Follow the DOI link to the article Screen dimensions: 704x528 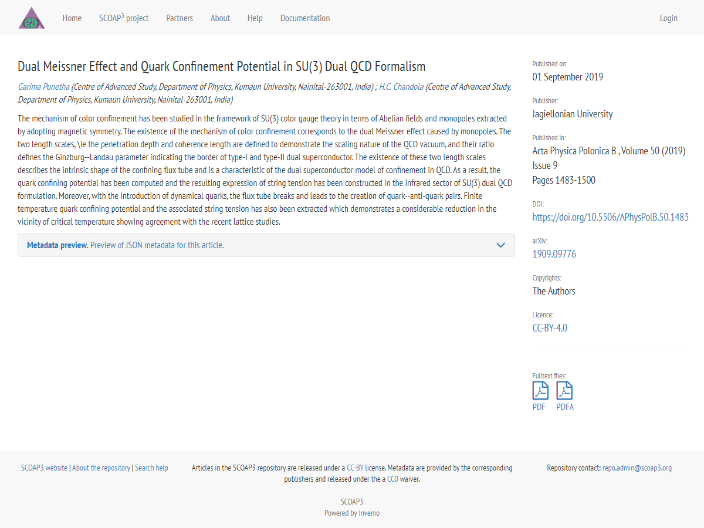coord(610,217)
